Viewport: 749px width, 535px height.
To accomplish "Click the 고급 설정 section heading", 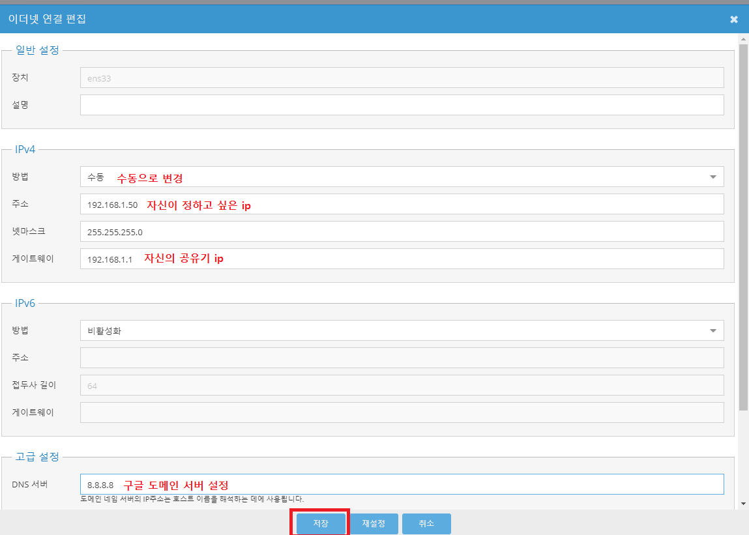I will coord(37,457).
